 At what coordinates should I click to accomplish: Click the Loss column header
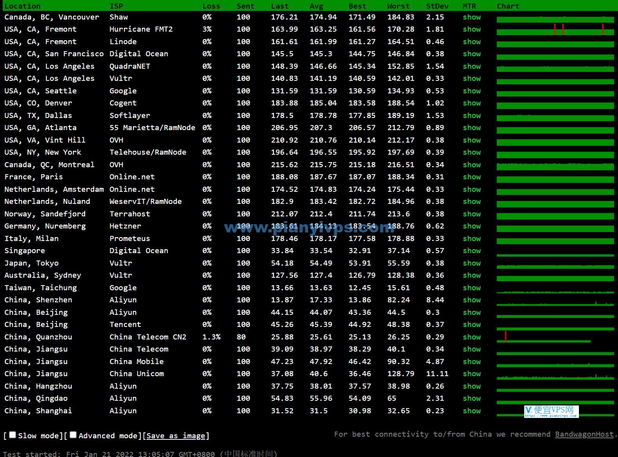point(211,6)
